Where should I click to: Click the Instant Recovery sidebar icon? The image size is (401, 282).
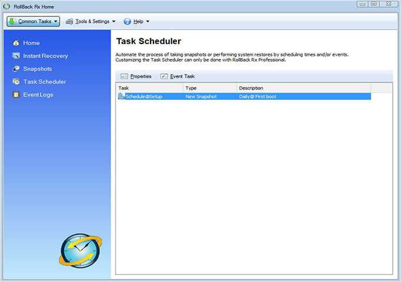tap(16, 56)
